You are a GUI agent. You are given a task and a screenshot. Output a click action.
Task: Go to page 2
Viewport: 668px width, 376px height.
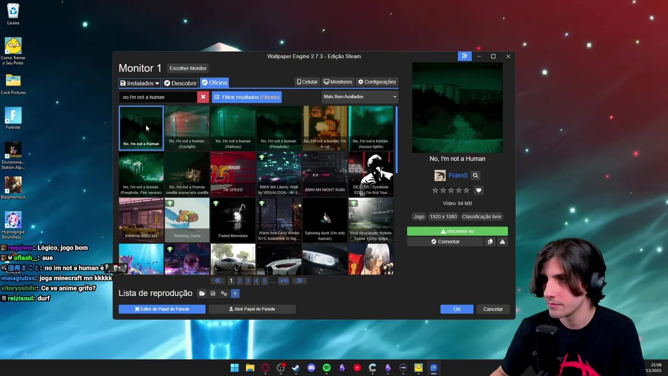pos(240,280)
